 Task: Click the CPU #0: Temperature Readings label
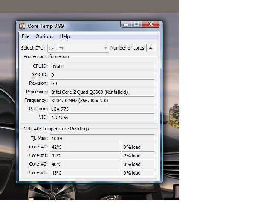tap(56, 129)
